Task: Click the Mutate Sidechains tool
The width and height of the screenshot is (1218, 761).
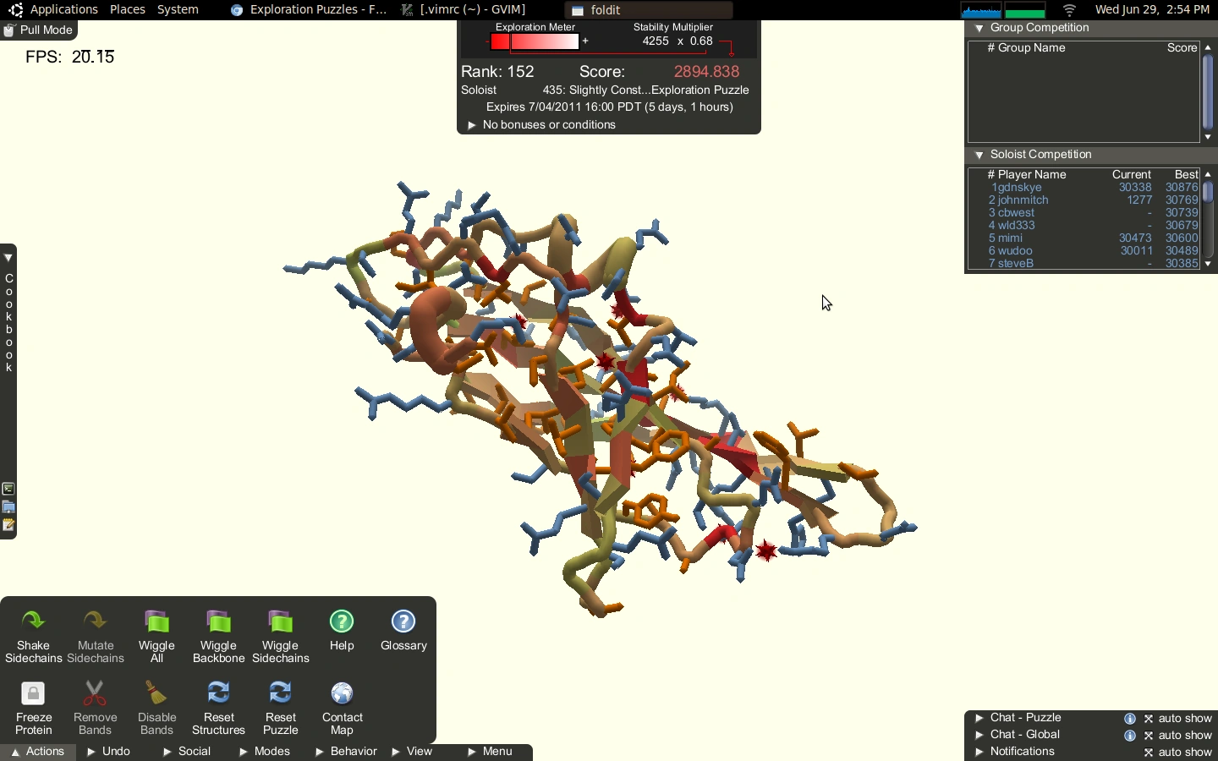Action: click(96, 635)
